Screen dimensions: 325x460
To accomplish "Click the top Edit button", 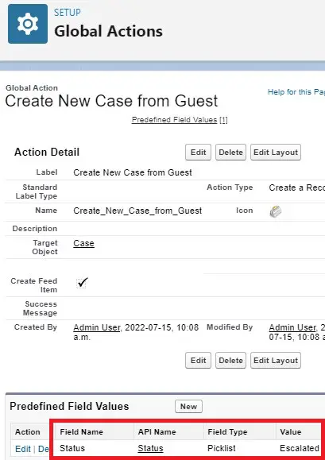I will 198,153.
